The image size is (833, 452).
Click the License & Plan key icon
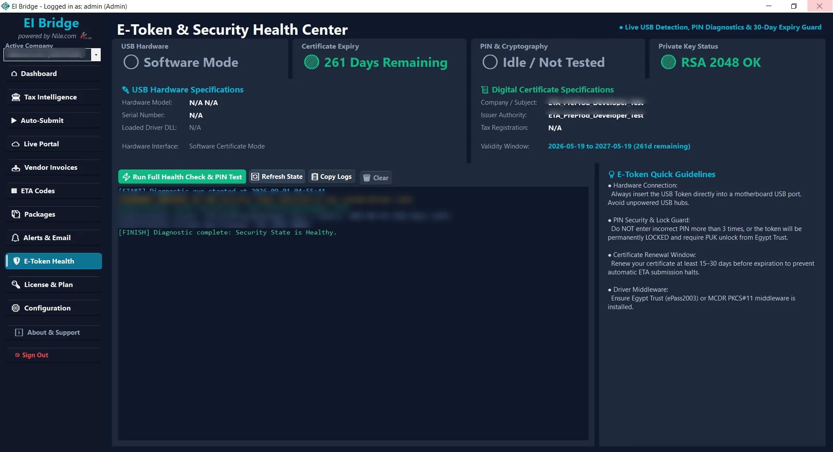click(16, 285)
